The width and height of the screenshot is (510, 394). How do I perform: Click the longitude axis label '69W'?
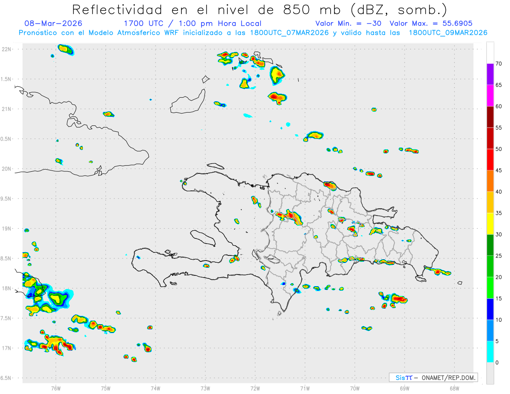(x=404, y=388)
